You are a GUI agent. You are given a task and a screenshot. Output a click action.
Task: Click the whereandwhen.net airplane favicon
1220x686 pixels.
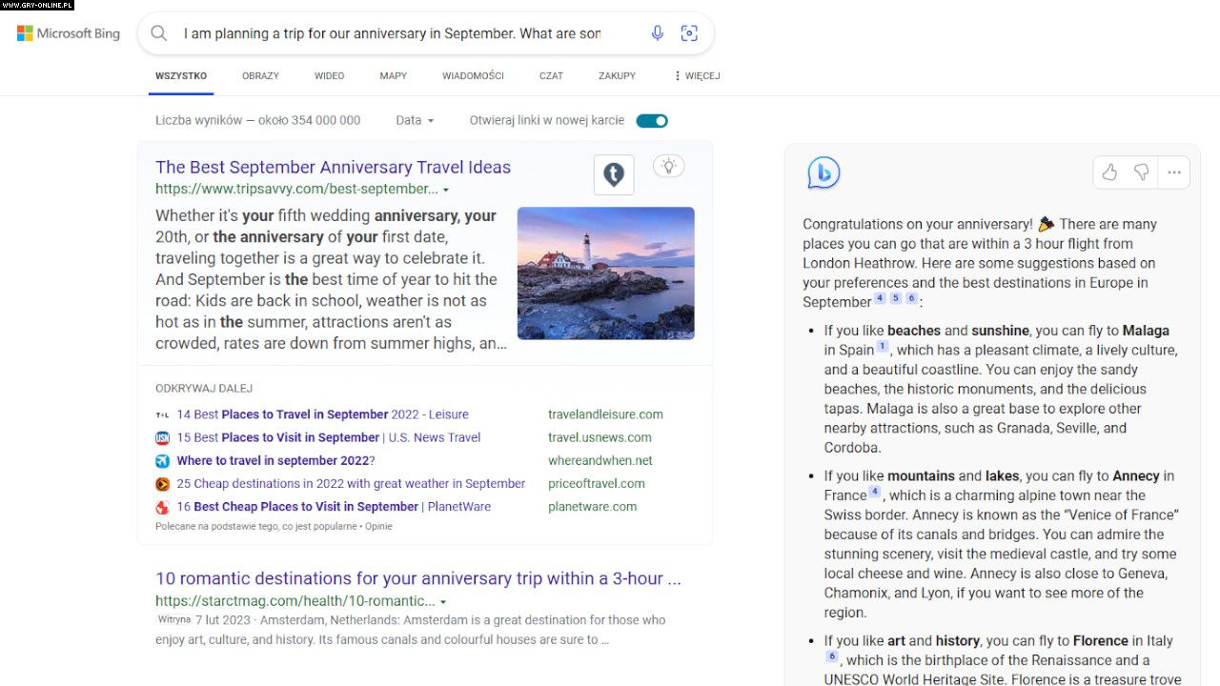click(162, 460)
